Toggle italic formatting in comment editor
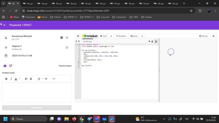Viewport: 219px width, 123px height. point(11,79)
